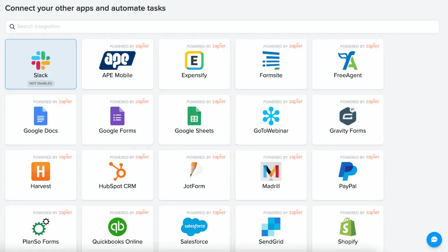
Task: Select the Google Docs icon
Action: [41, 116]
